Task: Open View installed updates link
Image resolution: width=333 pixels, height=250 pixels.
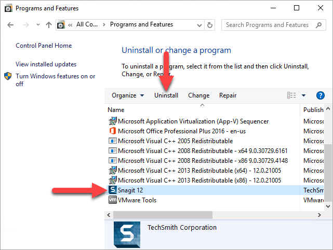Action: (46, 64)
